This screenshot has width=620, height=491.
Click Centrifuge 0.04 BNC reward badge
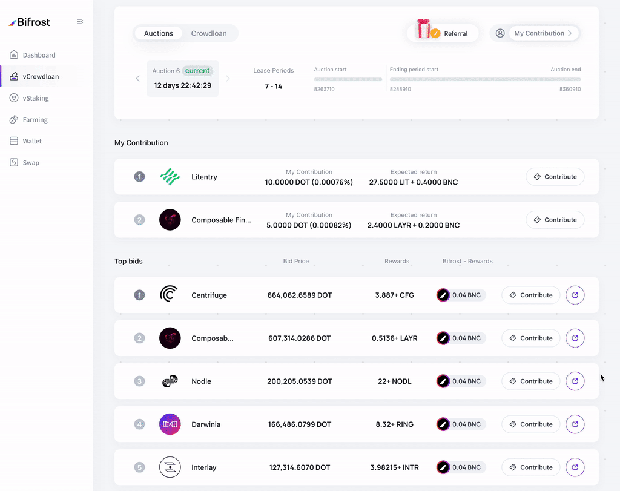coord(461,295)
